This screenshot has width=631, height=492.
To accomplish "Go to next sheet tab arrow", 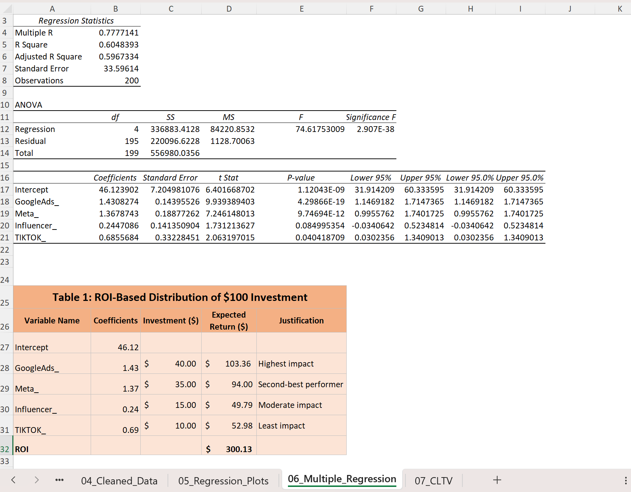I will [x=36, y=480].
